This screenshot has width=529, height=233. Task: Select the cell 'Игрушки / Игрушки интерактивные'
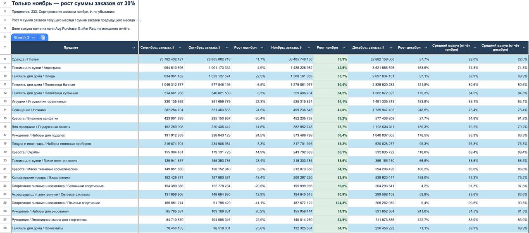(74, 102)
